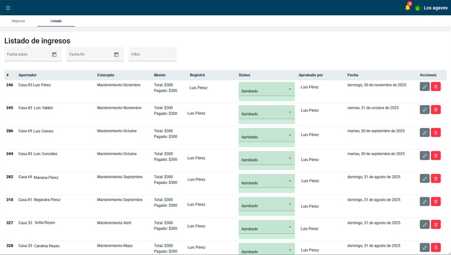451x255 pixels.
Task: Click into the Filtro search field
Action: pos(153,55)
